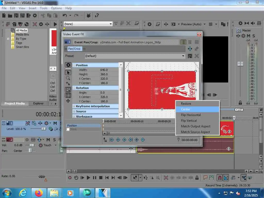Image resolution: width=264 pixels, height=198 pixels.
Task: Remove selected media X in Project Media
Action: click(35, 24)
